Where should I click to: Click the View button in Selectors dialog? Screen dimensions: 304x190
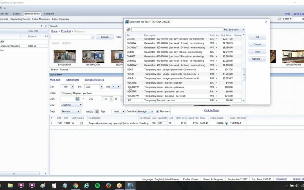pyautogui.click(x=257, y=52)
